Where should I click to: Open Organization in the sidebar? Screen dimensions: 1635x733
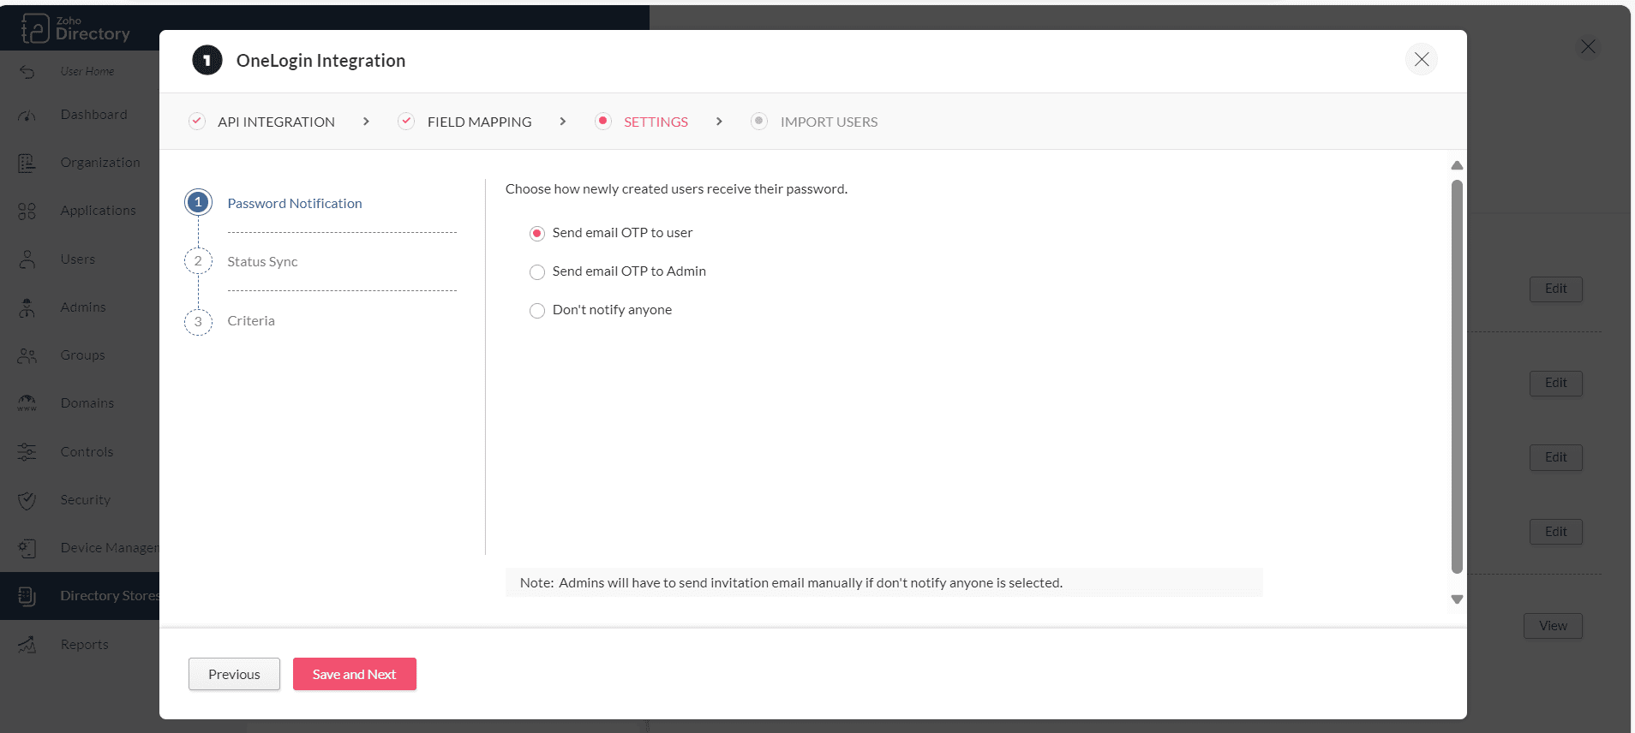[100, 163]
